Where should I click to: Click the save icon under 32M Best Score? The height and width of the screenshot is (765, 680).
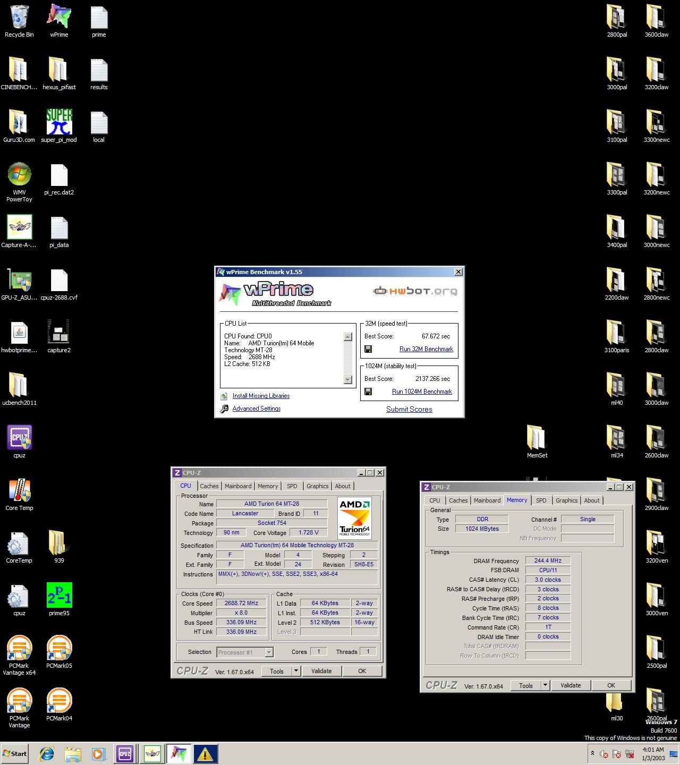click(368, 349)
